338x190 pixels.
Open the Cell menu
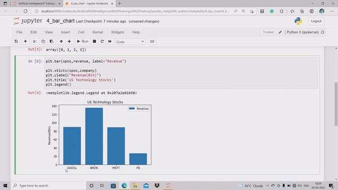click(x=81, y=32)
